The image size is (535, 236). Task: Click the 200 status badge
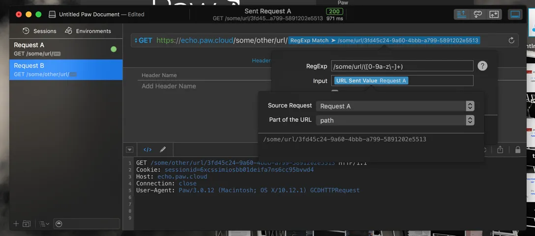[334, 11]
